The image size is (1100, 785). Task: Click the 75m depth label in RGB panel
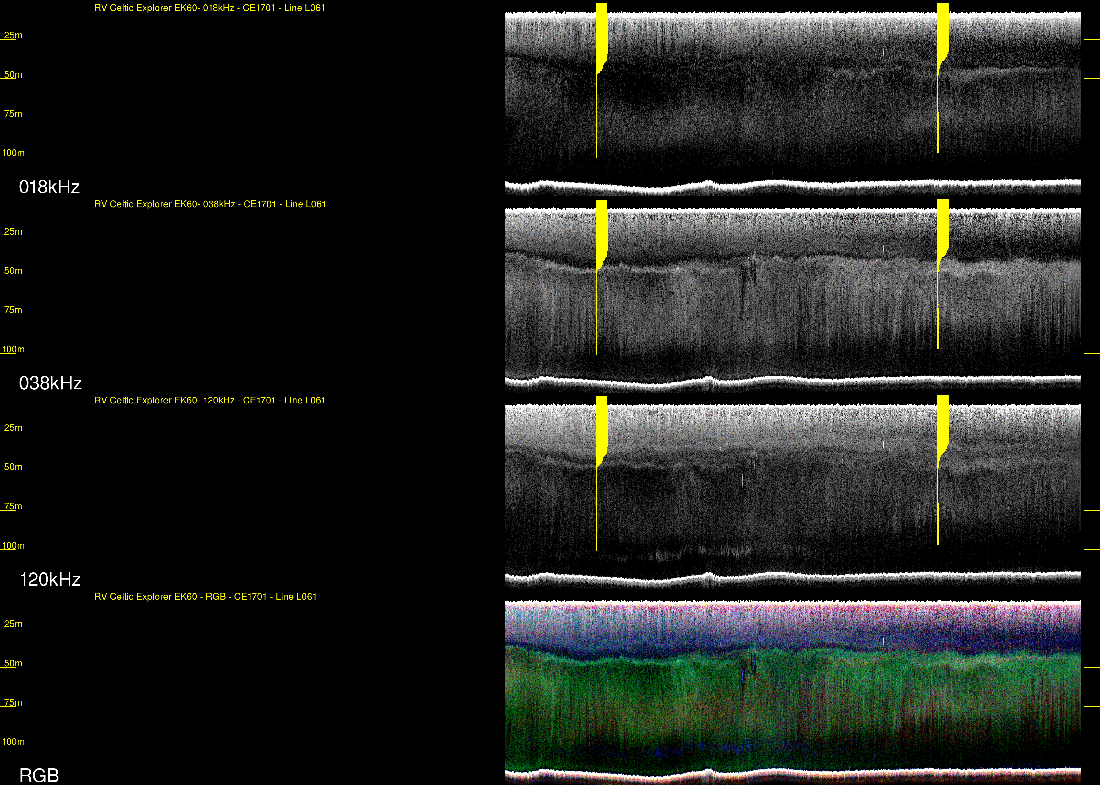point(13,702)
